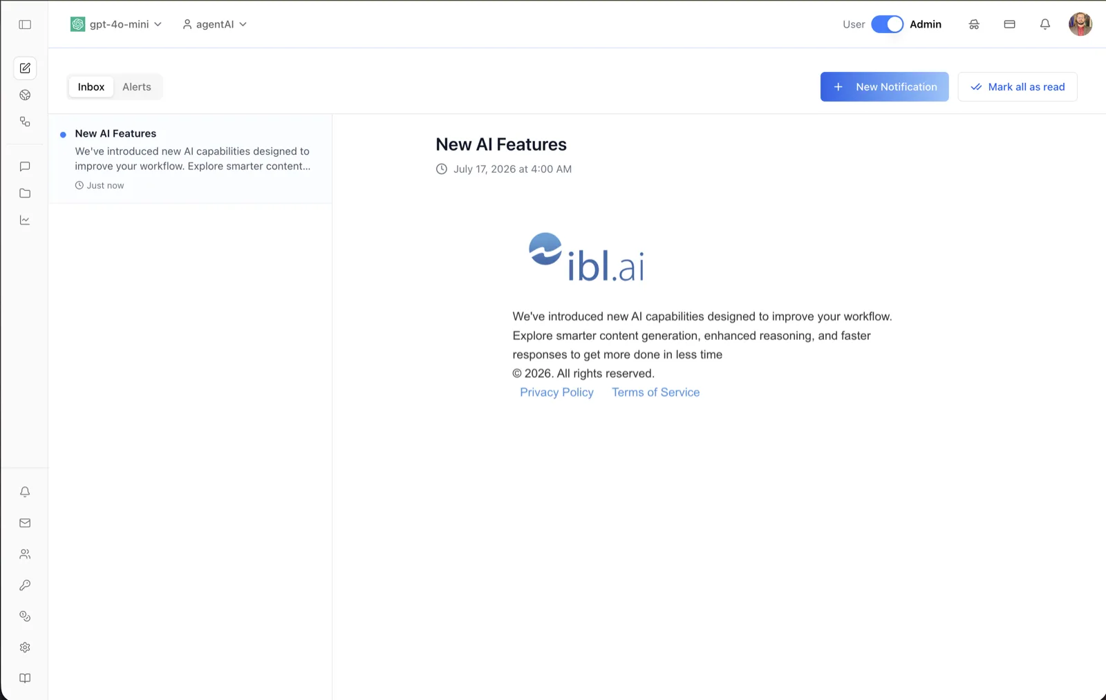Open the folder icon in sidebar
The height and width of the screenshot is (700, 1106).
click(x=25, y=193)
